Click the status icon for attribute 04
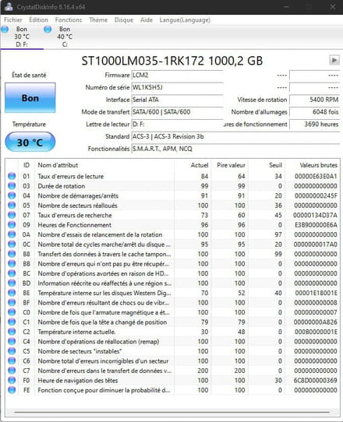The height and width of the screenshot is (422, 343). (x=12, y=195)
